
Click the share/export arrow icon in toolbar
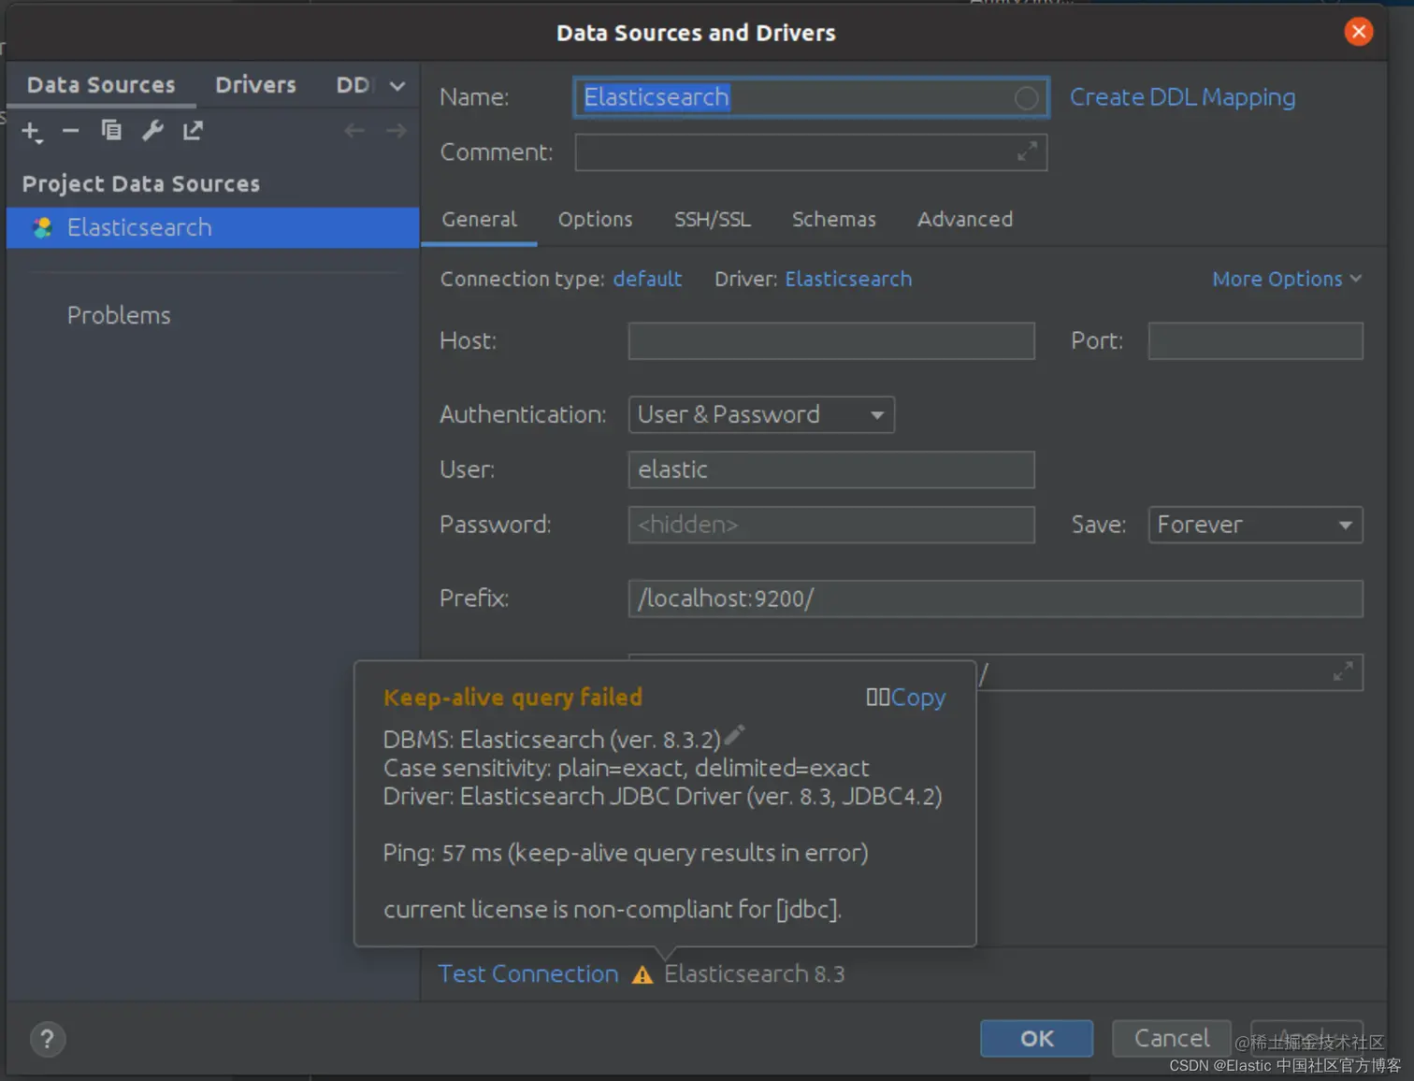pos(192,131)
